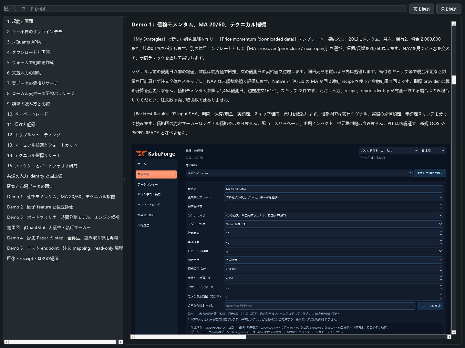Select 共通の入力 identity と固定値 entry
Screen dimensions: 465x348
click(x=64, y=176)
